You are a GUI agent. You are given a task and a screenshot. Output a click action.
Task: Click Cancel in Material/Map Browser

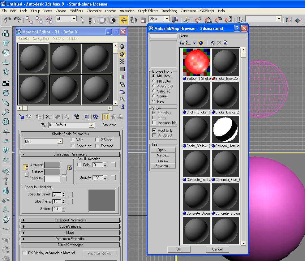217,249
